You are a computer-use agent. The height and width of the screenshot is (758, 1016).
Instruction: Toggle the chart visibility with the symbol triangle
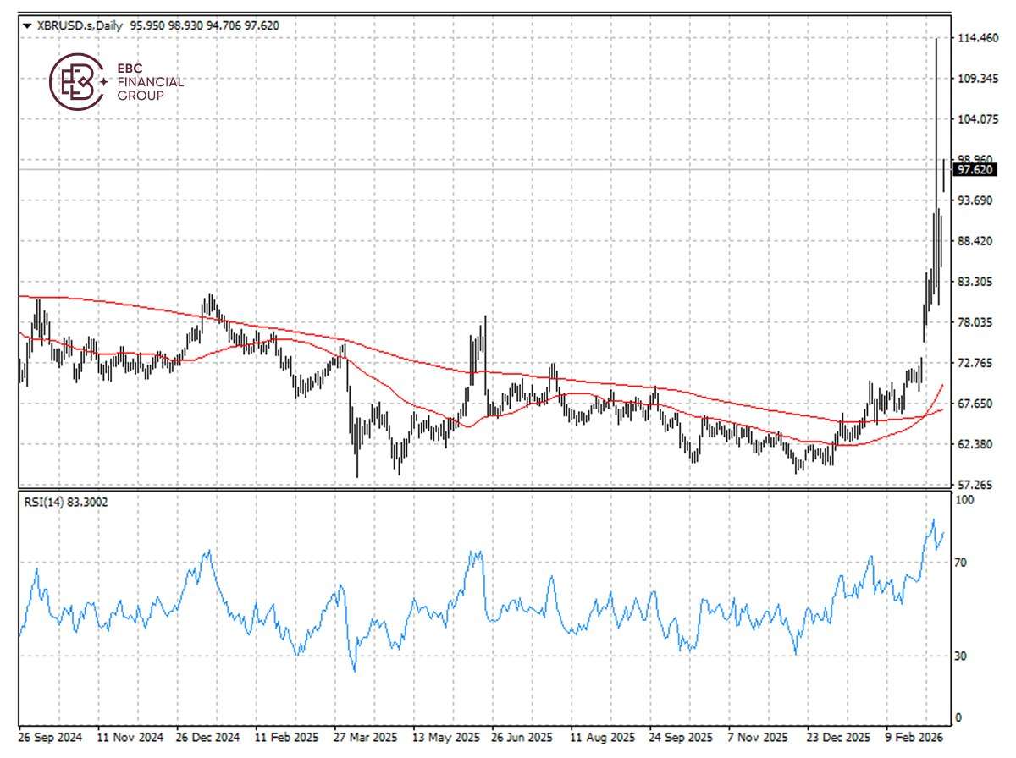click(25, 25)
